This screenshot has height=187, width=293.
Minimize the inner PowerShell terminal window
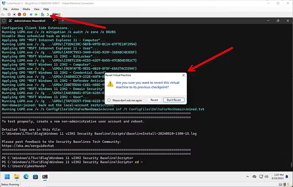[x=268, y=21]
